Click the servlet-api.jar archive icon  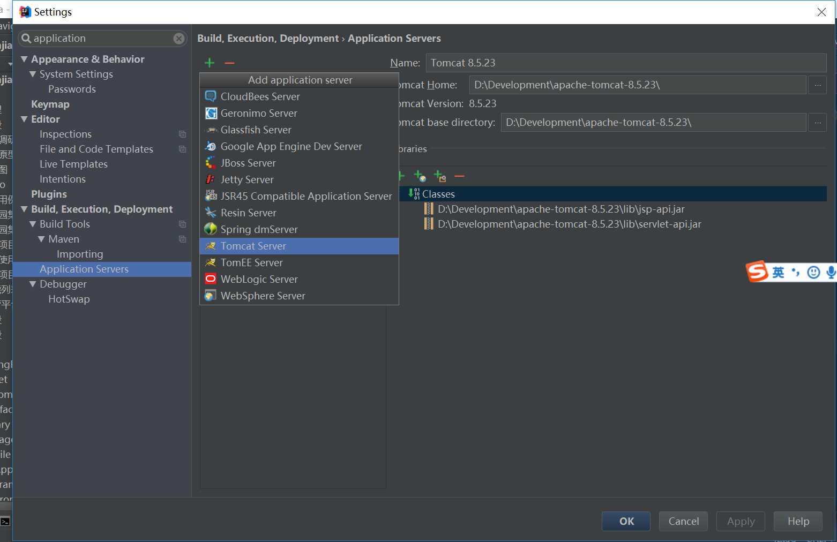[x=429, y=224]
